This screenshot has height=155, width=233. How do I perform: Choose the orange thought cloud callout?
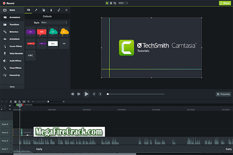click(x=64, y=32)
